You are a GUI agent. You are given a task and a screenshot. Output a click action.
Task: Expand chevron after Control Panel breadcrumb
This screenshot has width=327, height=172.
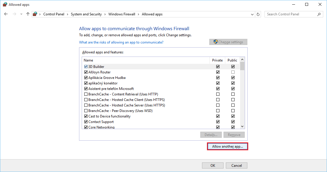click(67, 14)
